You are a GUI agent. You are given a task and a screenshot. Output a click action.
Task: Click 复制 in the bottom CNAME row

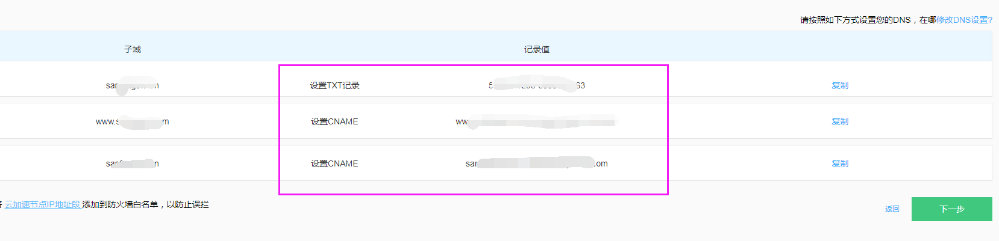840,163
